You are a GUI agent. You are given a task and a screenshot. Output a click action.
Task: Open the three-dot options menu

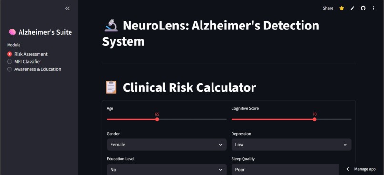coord(373,8)
